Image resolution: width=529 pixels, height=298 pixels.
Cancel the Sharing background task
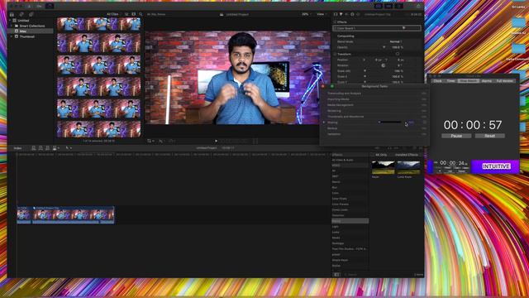pyautogui.click(x=425, y=123)
